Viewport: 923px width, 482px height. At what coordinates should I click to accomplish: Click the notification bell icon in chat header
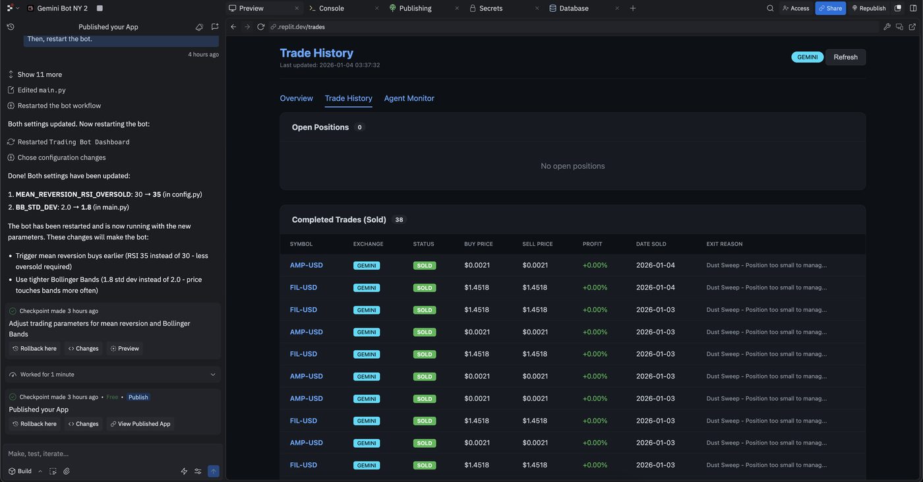tap(199, 27)
